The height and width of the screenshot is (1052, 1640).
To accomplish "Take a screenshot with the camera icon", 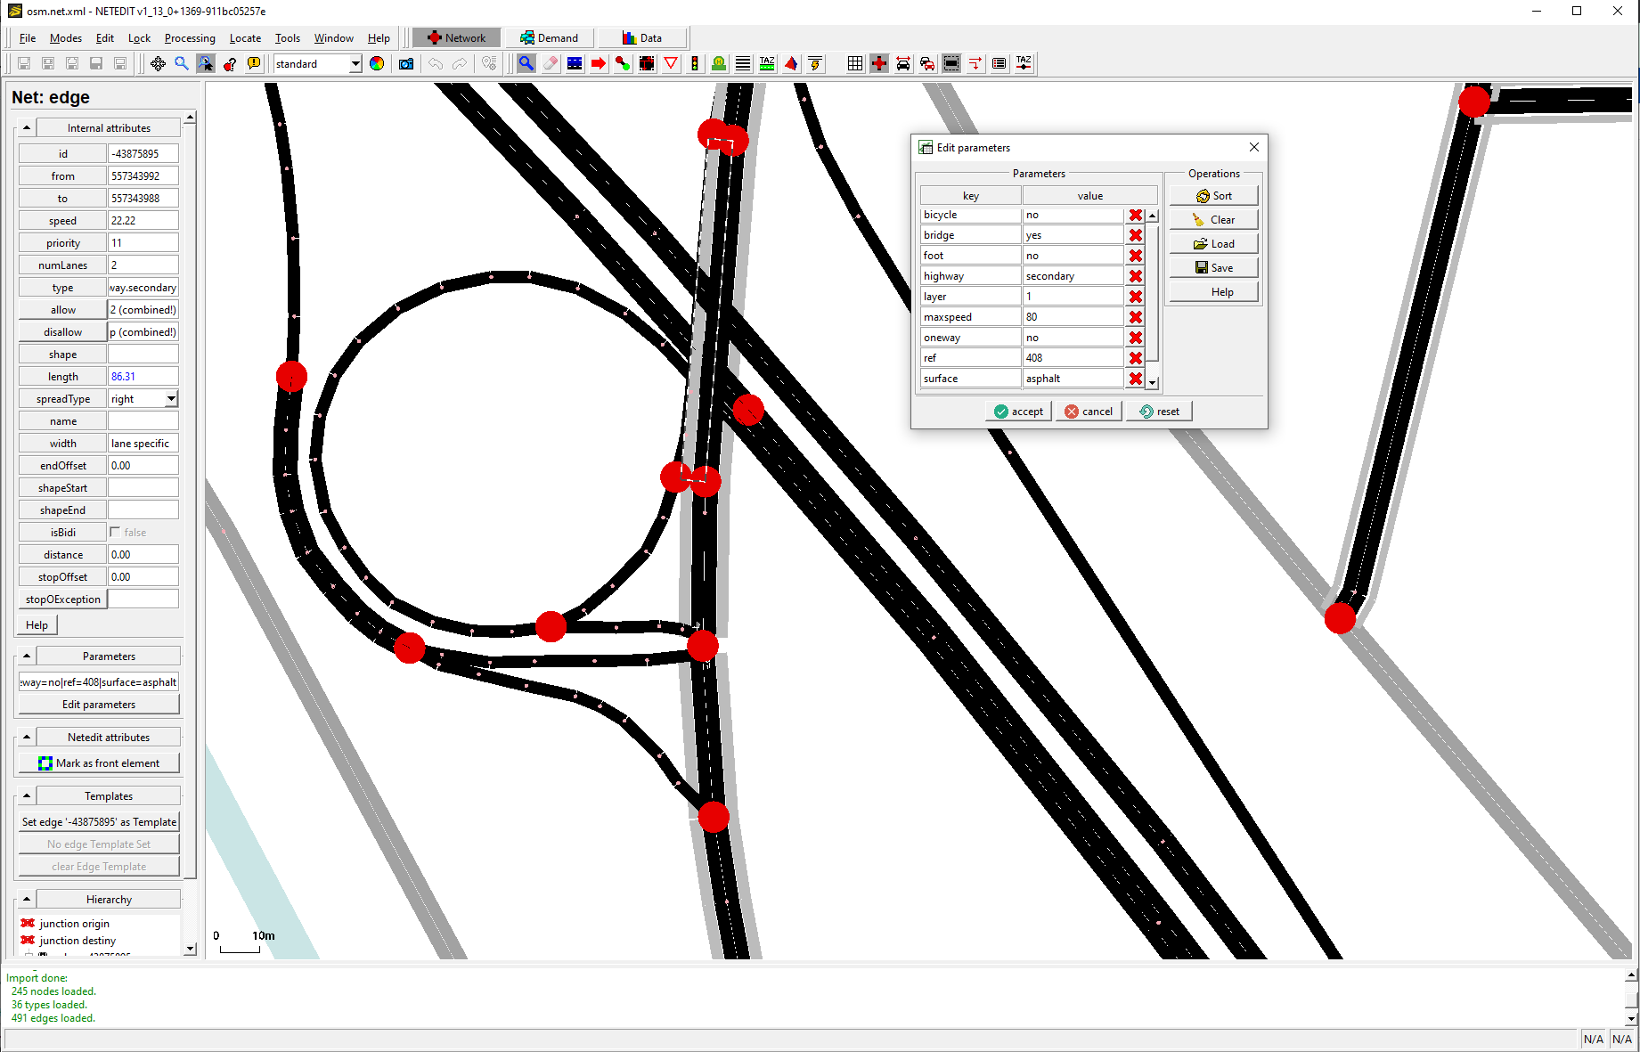I will [406, 63].
